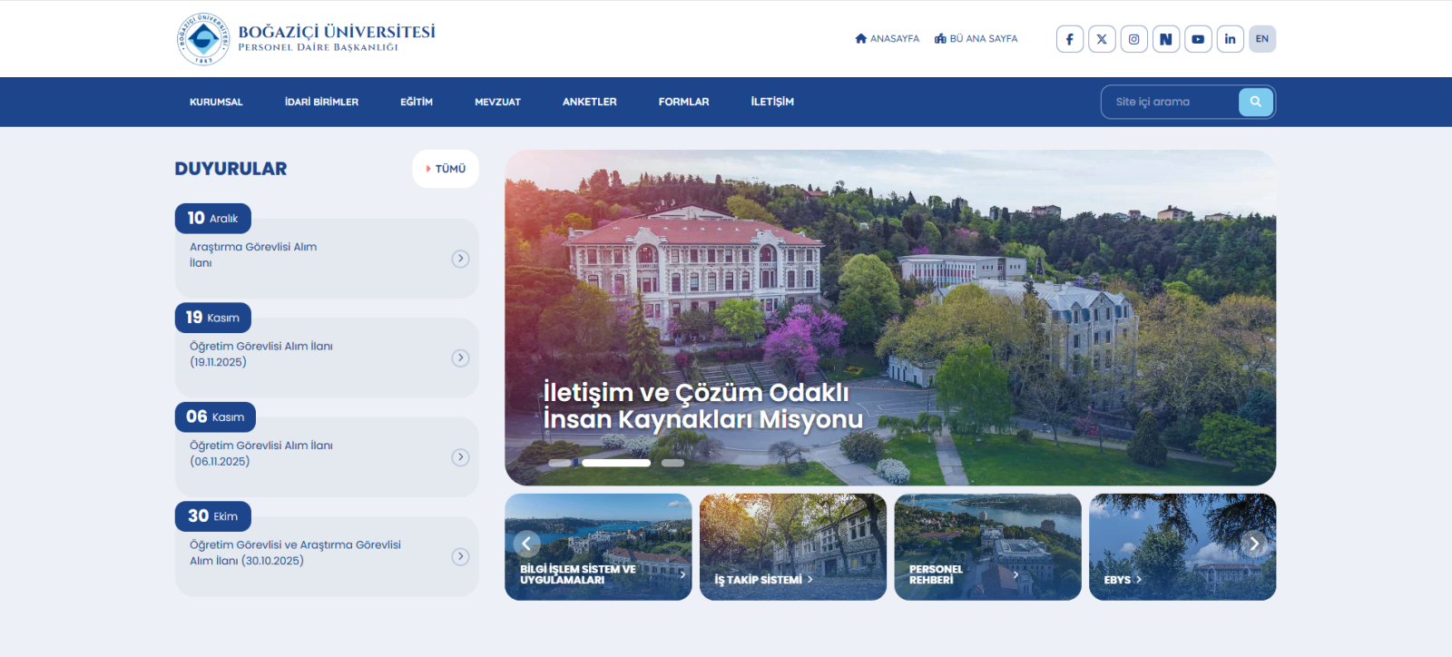Open the Facebook social media icon
The image size is (1452, 657).
pos(1069,39)
